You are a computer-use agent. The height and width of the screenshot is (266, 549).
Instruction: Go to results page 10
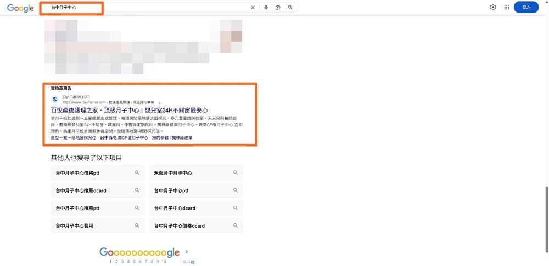click(x=164, y=262)
